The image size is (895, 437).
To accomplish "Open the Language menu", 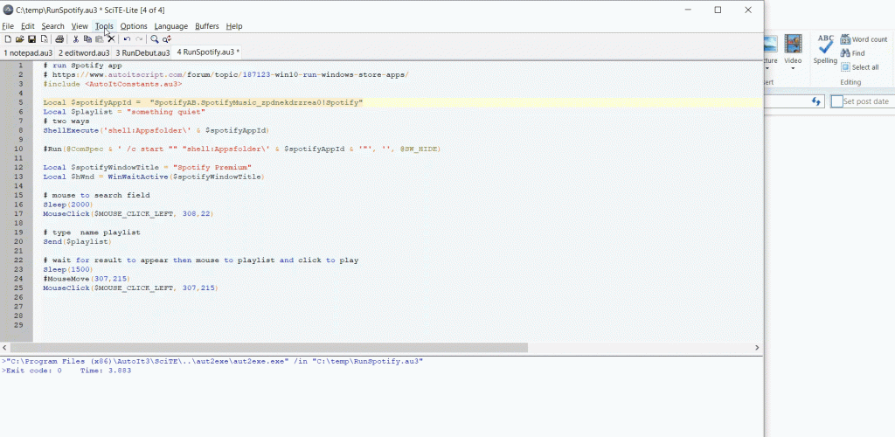I will click(170, 26).
